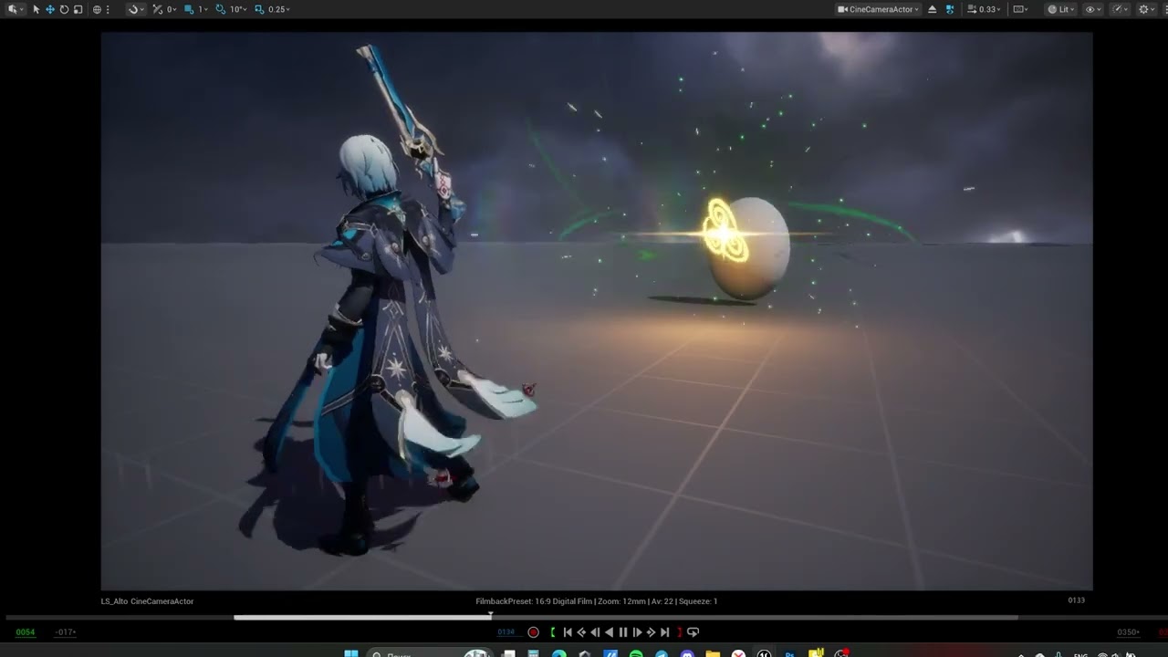Click the LS_Alto CineCameraActor label
Viewport: 1168px width, 657px height.
147,601
